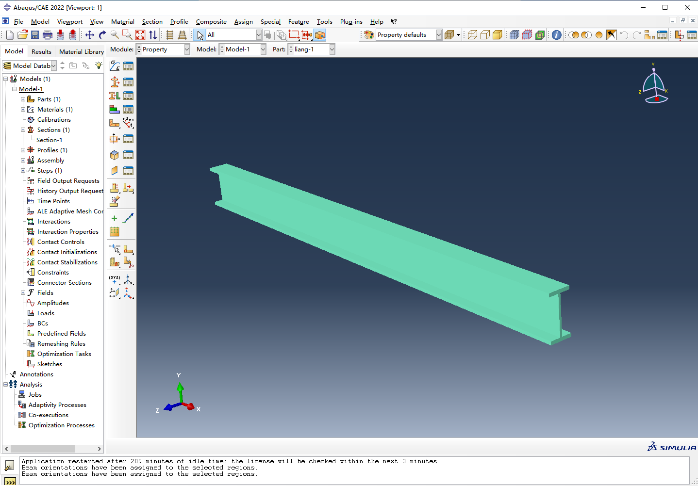Click the Color Code palette icon
Screen dimensions: 698x486
(x=369, y=35)
